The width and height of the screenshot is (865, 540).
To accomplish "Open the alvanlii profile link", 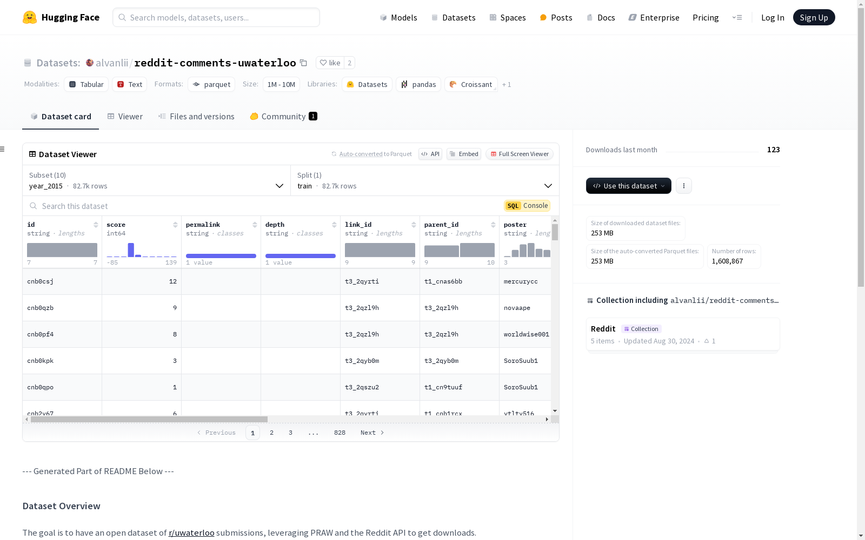I will [112, 63].
